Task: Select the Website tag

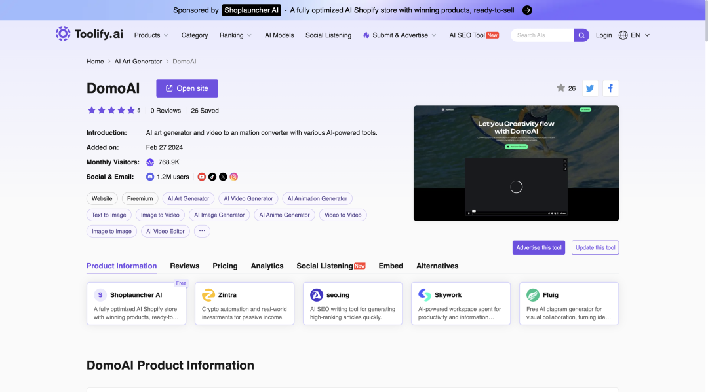Action: pyautogui.click(x=102, y=198)
